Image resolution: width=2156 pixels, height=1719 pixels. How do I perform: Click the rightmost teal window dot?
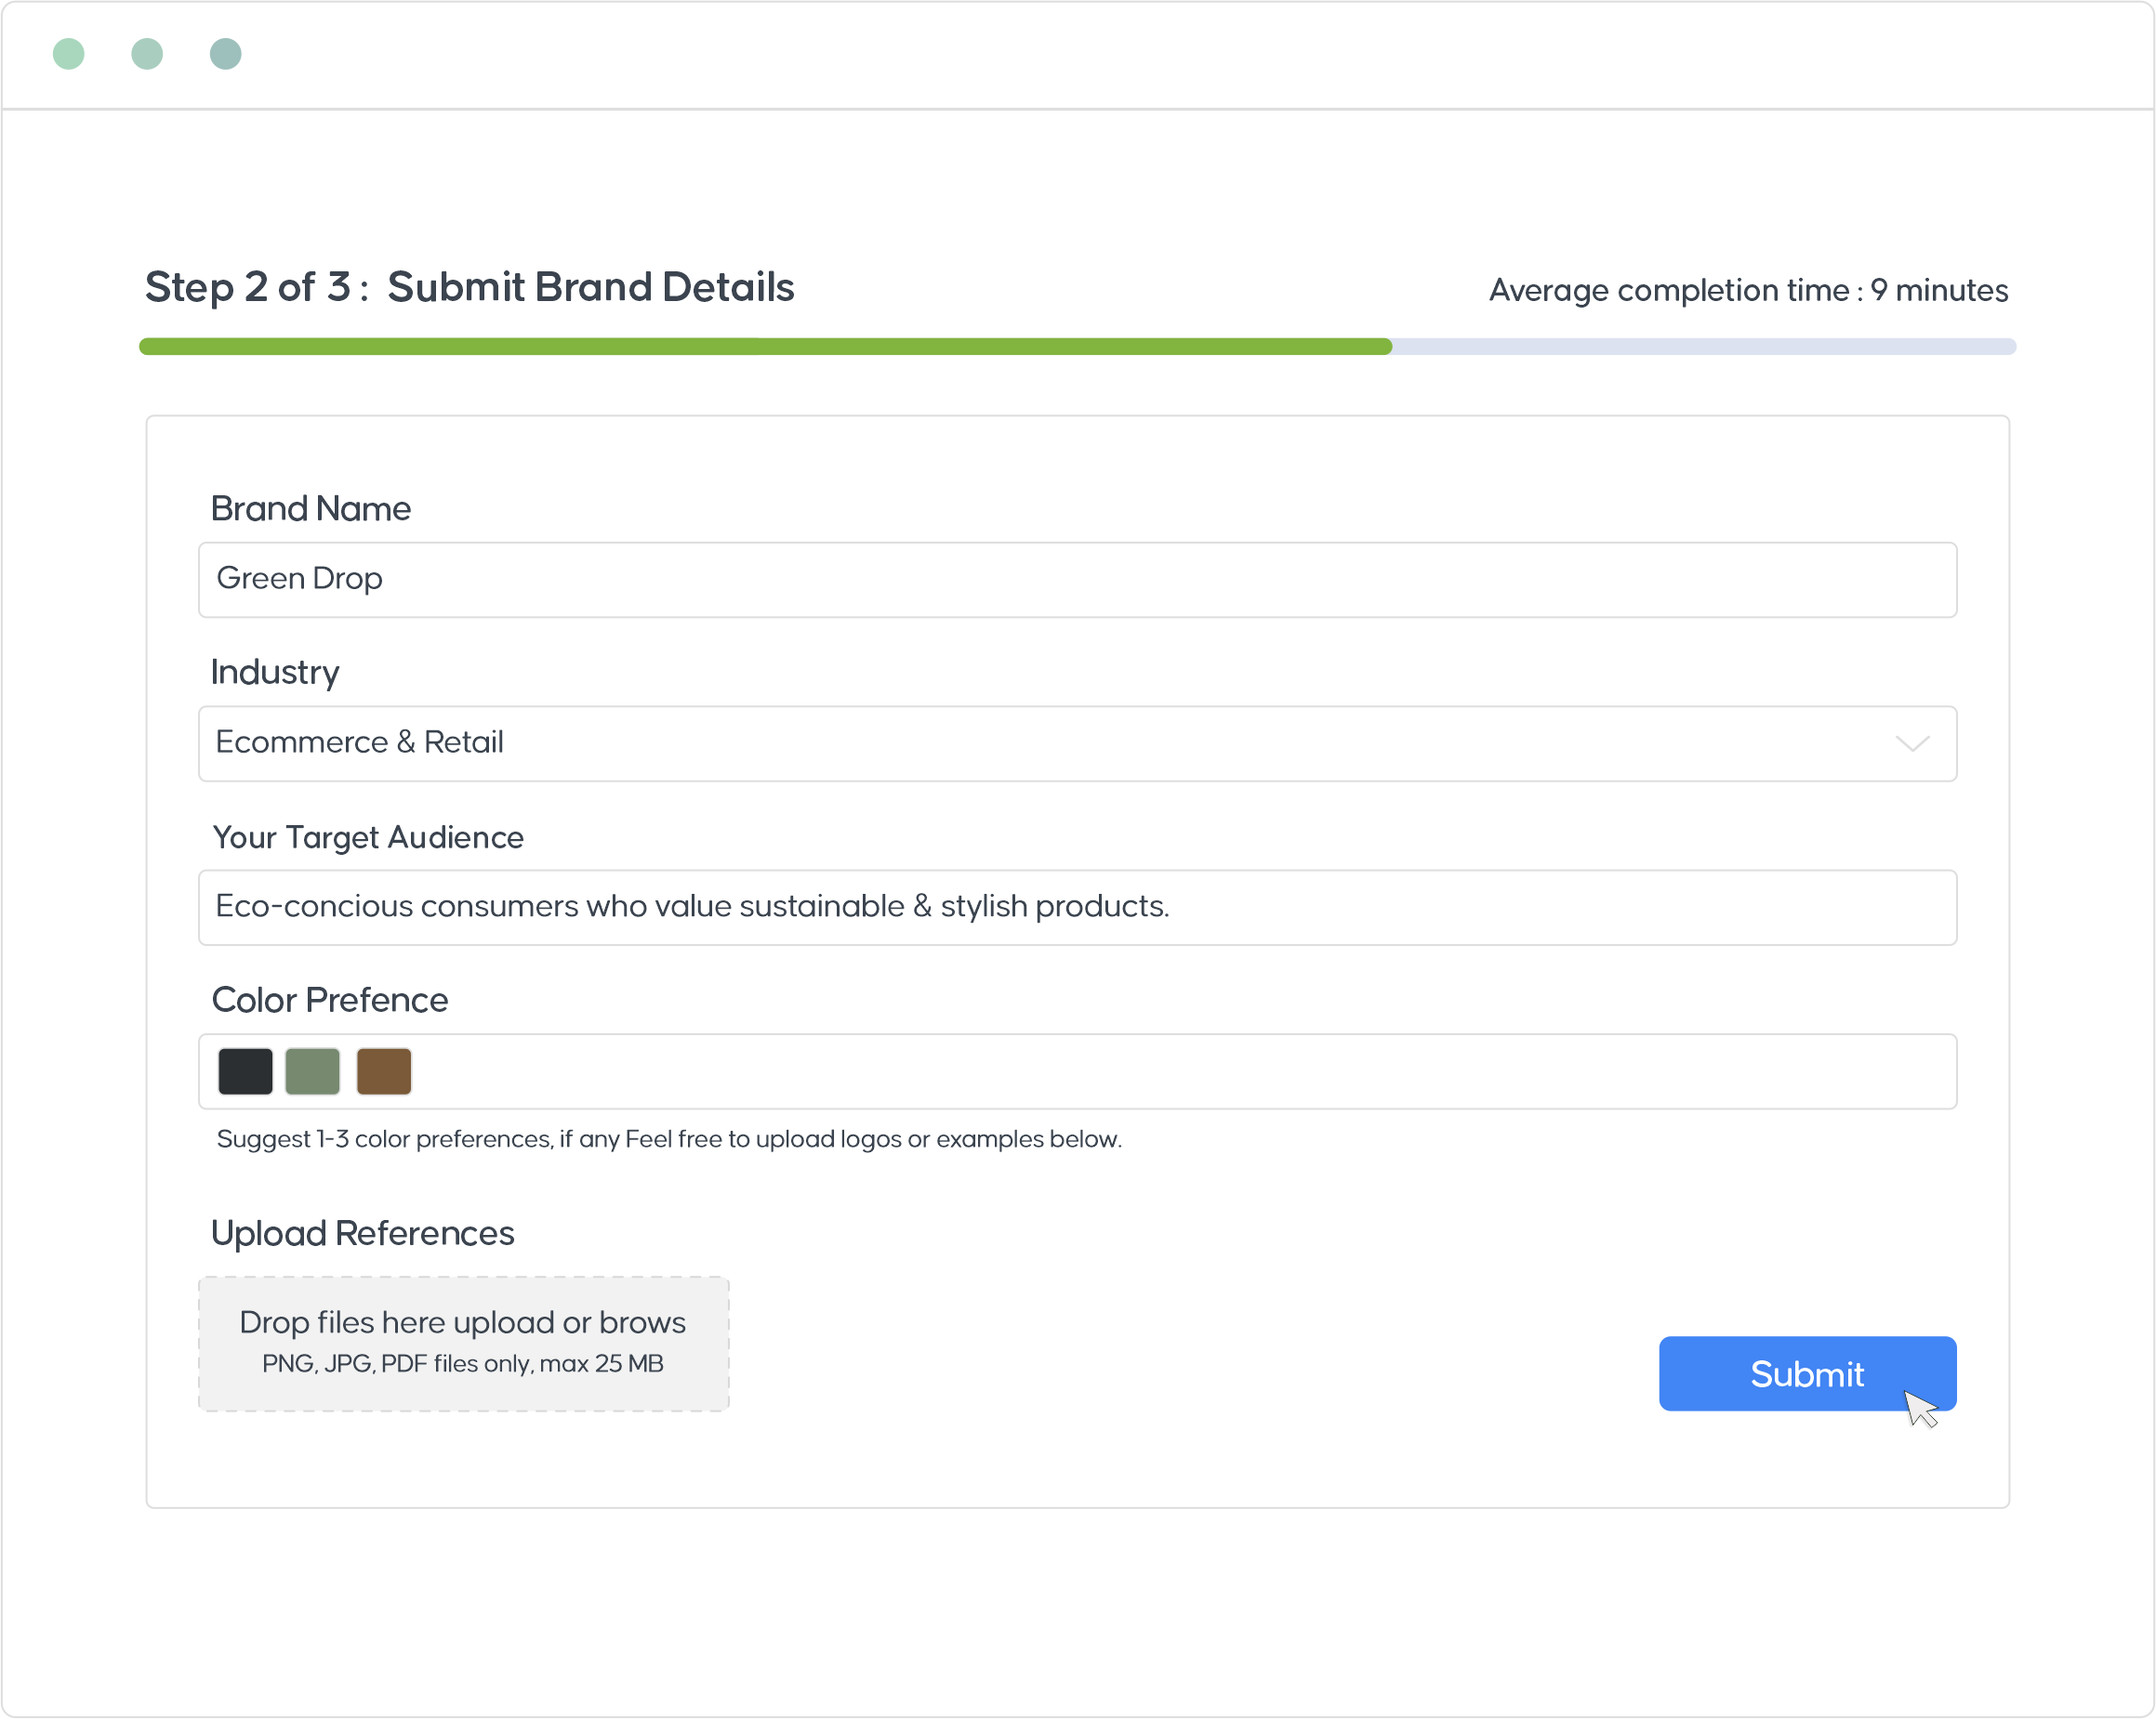click(226, 54)
